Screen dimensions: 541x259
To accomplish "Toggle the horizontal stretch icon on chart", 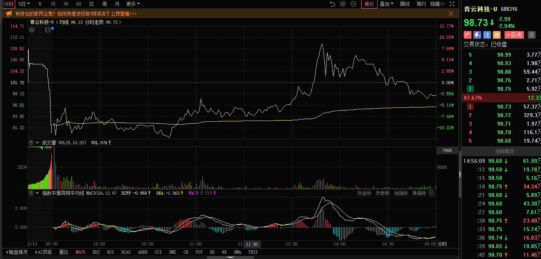I will 48,30.
